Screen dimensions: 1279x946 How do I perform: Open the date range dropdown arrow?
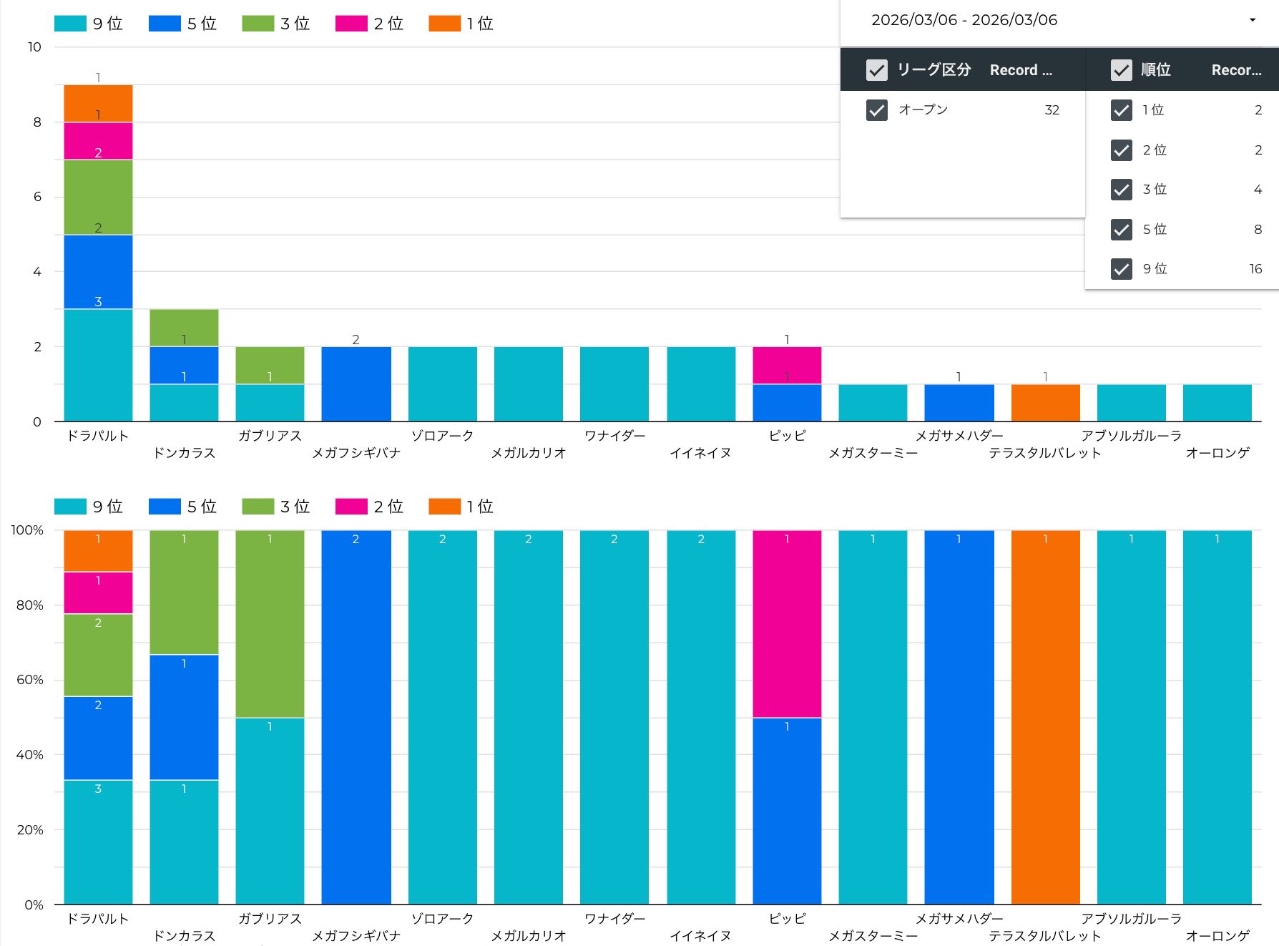[1252, 20]
